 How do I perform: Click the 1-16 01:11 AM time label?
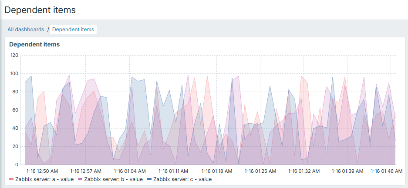173,172
